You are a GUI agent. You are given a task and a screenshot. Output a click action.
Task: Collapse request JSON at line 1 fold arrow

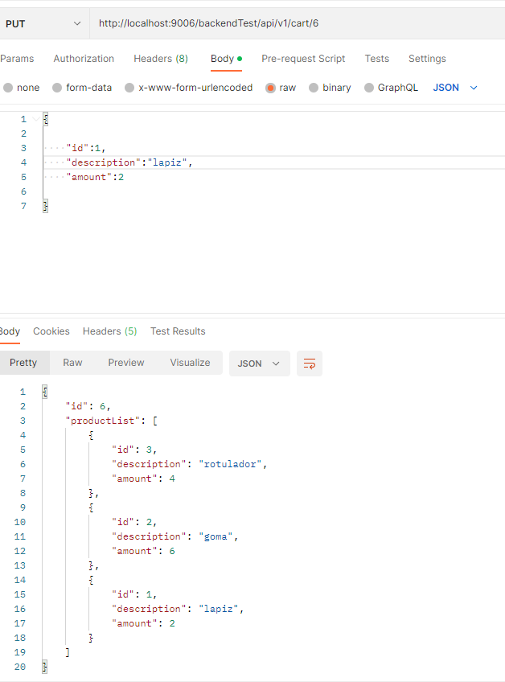click(36, 119)
